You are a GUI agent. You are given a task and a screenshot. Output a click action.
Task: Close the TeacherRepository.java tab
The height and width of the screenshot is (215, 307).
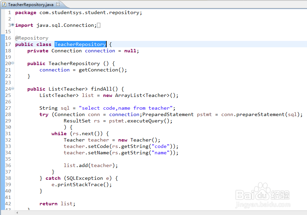pos(58,4)
